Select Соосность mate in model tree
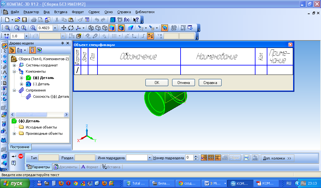Screen dimensions: 321x188 click(51, 97)
